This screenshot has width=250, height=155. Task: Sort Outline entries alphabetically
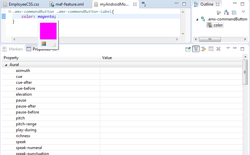[227, 13]
